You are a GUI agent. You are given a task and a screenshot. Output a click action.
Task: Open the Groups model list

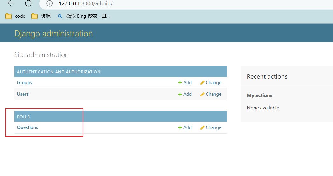click(x=24, y=83)
